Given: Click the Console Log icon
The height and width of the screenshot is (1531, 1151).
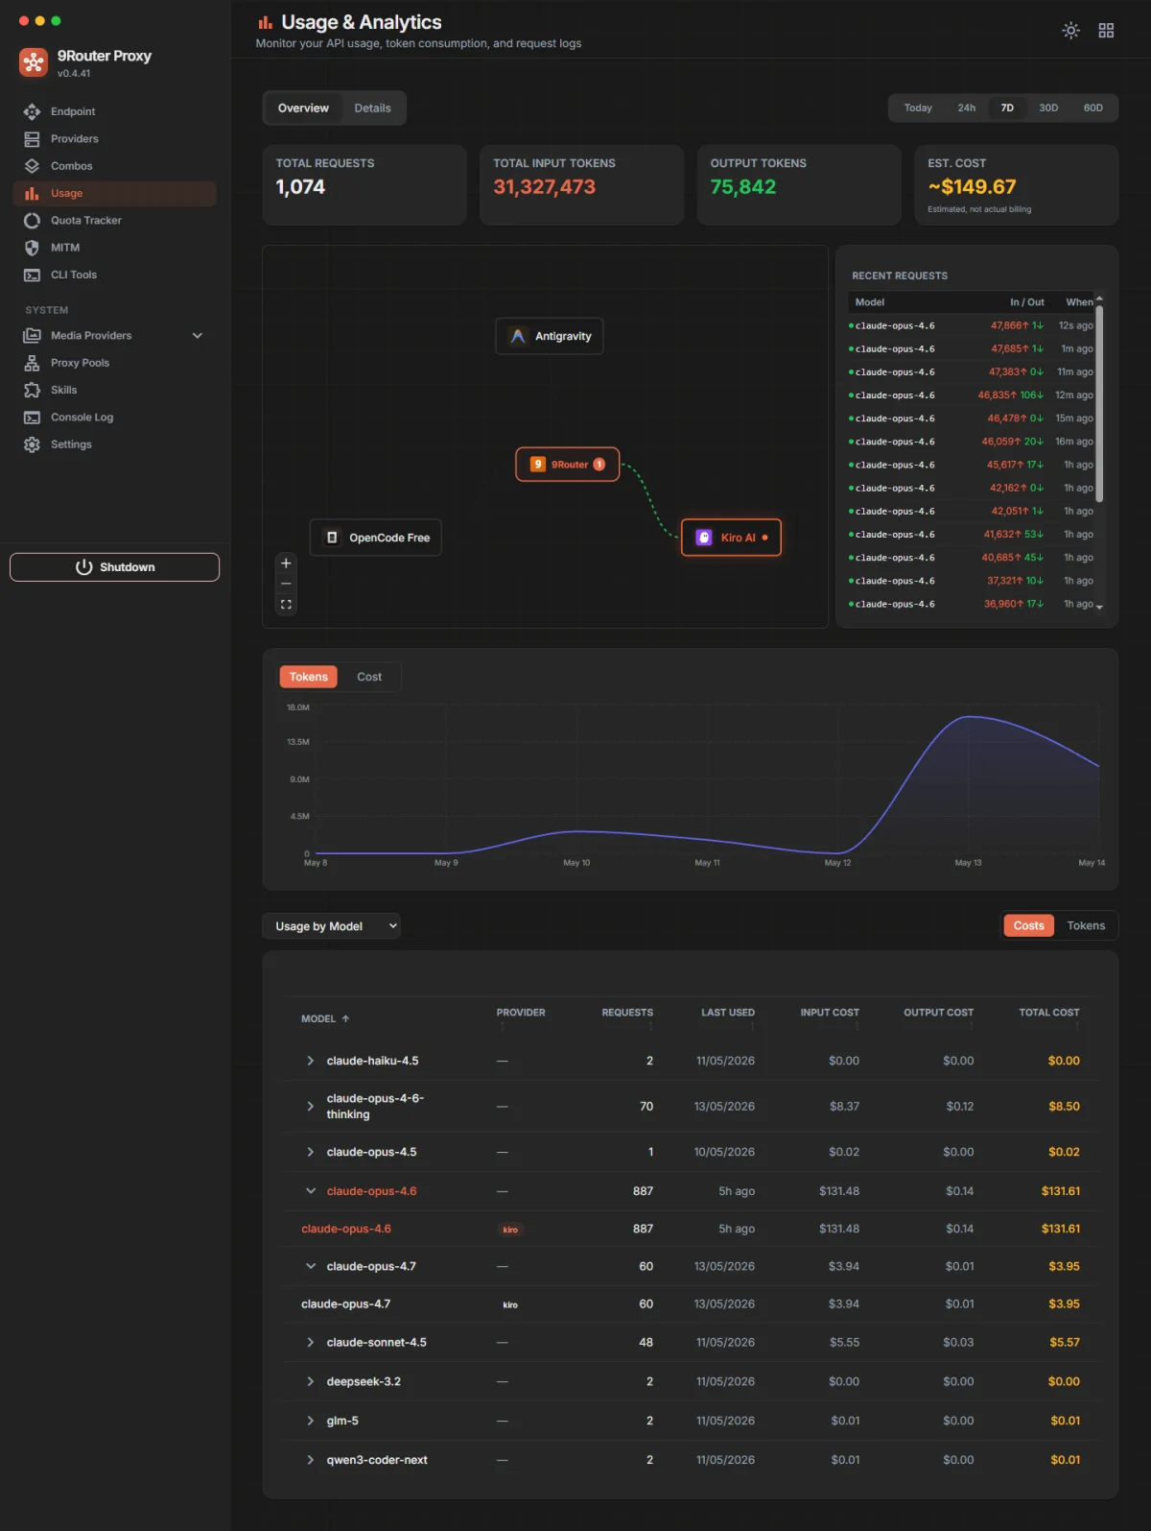Looking at the screenshot, I should click(x=32, y=418).
